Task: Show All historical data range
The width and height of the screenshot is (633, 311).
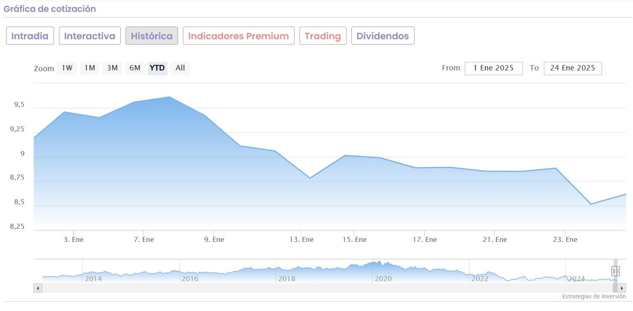Action: click(x=180, y=68)
